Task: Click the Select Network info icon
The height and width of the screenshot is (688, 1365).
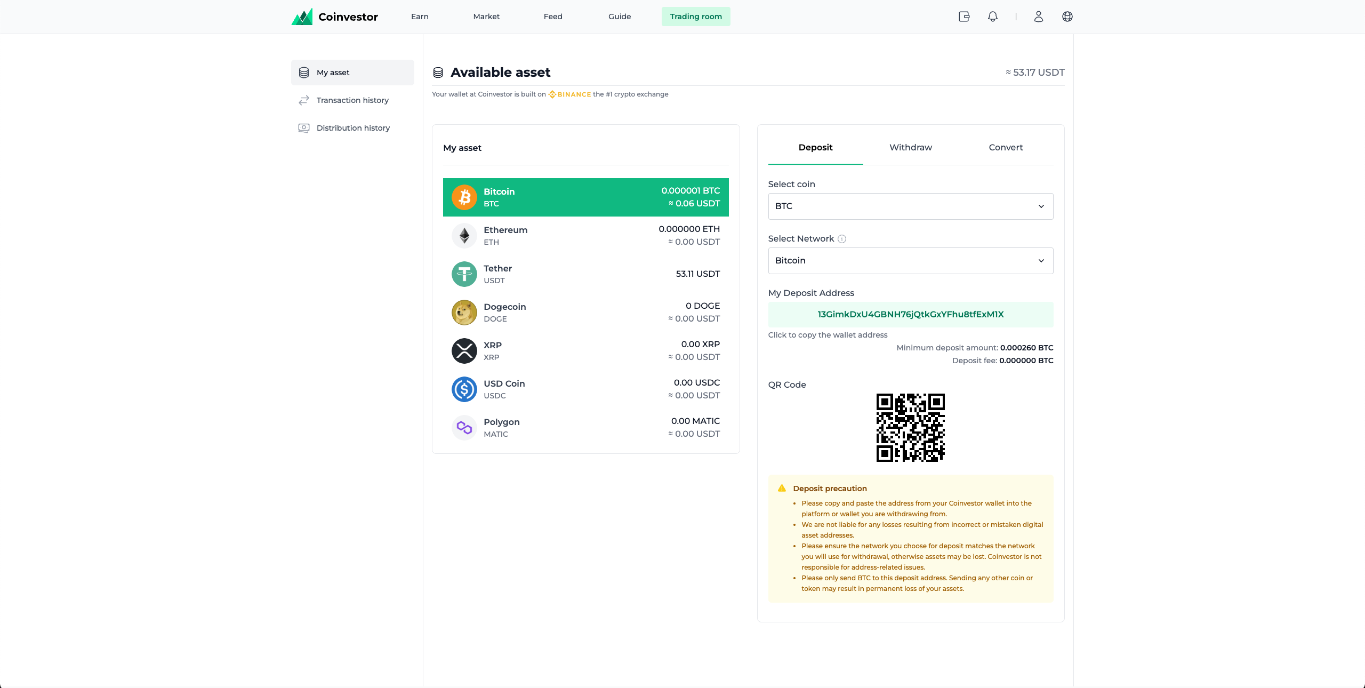Action: pos(842,239)
